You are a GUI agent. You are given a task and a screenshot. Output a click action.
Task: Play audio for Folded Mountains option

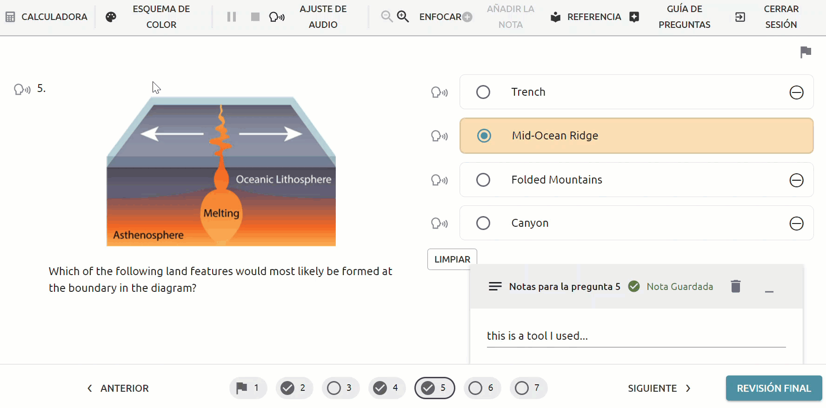(x=440, y=180)
